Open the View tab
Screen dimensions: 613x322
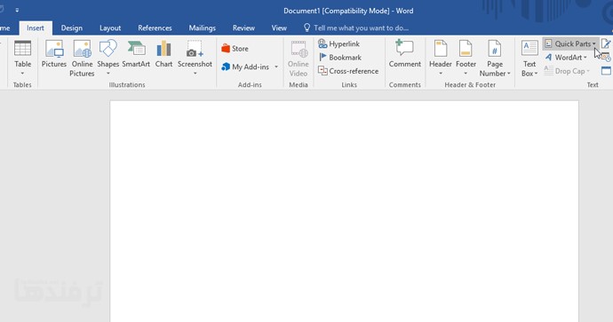click(279, 28)
